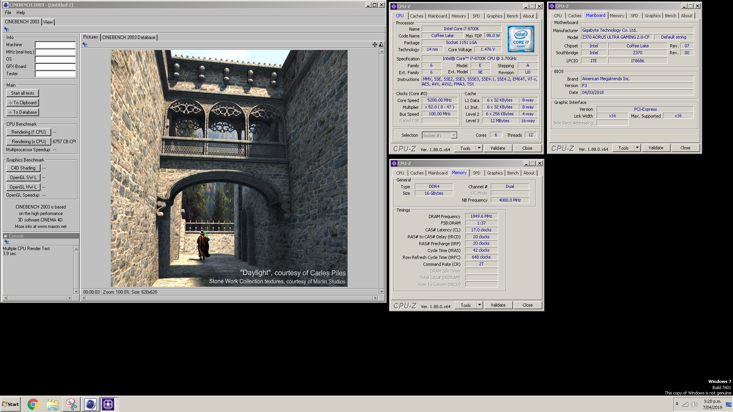Viewport: 733px width, 412px height.
Task: Click the rendered Daylight image
Action: pyautogui.click(x=229, y=168)
